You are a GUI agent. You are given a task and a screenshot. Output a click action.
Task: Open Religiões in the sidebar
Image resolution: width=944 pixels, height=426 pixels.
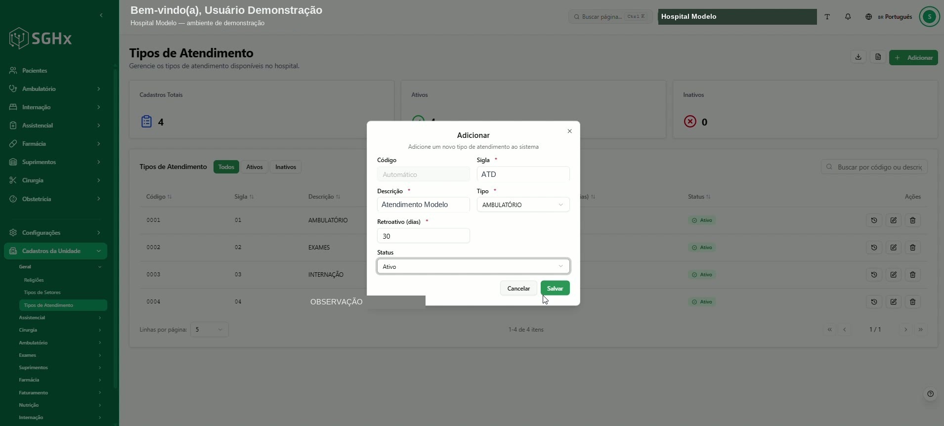34,280
